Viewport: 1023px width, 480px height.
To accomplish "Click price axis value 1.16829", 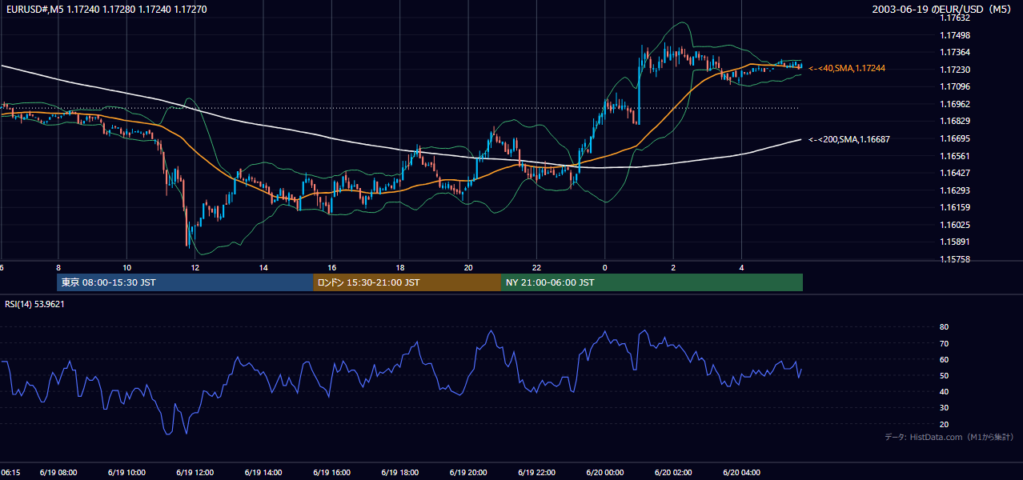I will pos(954,121).
